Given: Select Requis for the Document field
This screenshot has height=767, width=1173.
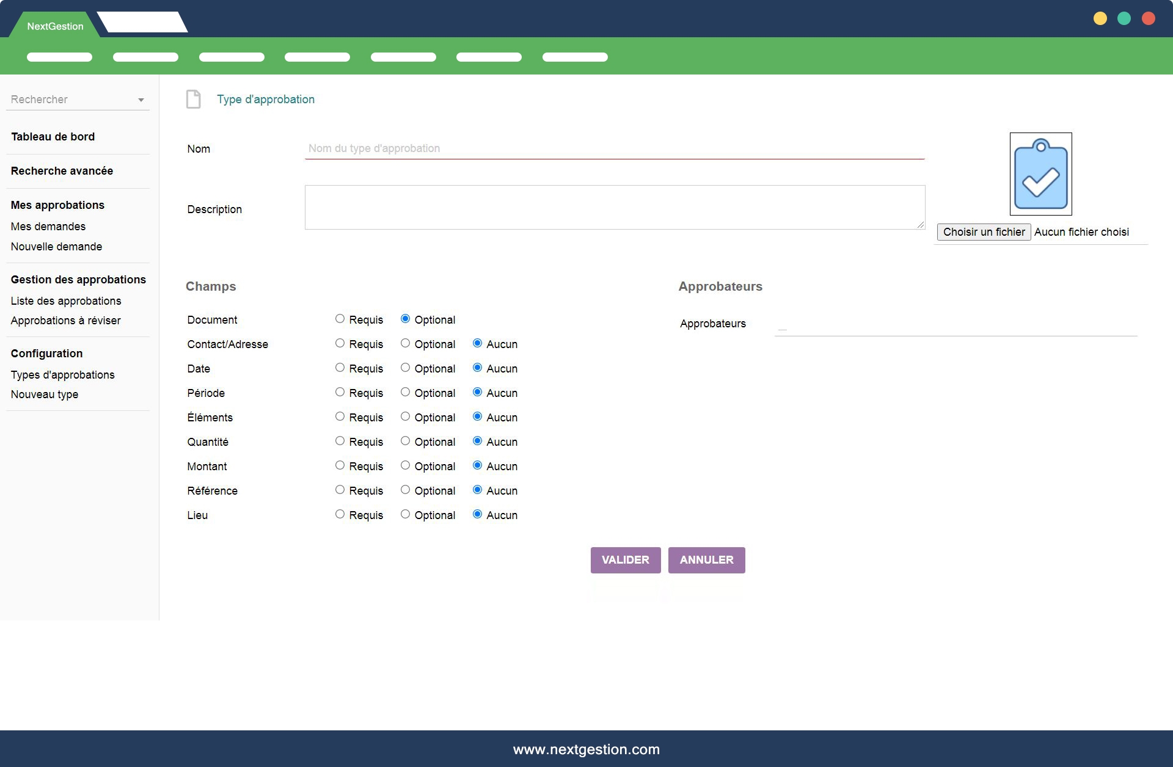Looking at the screenshot, I should coord(340,319).
